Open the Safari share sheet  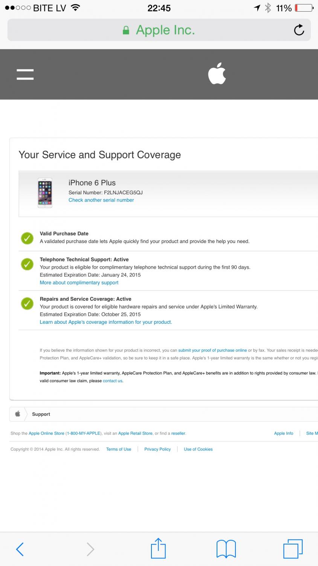coord(158,548)
